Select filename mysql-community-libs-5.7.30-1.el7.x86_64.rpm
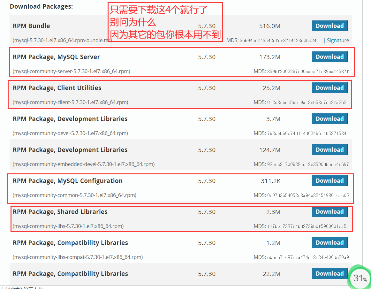Screen dimensions: 371x289 (x=68, y=226)
